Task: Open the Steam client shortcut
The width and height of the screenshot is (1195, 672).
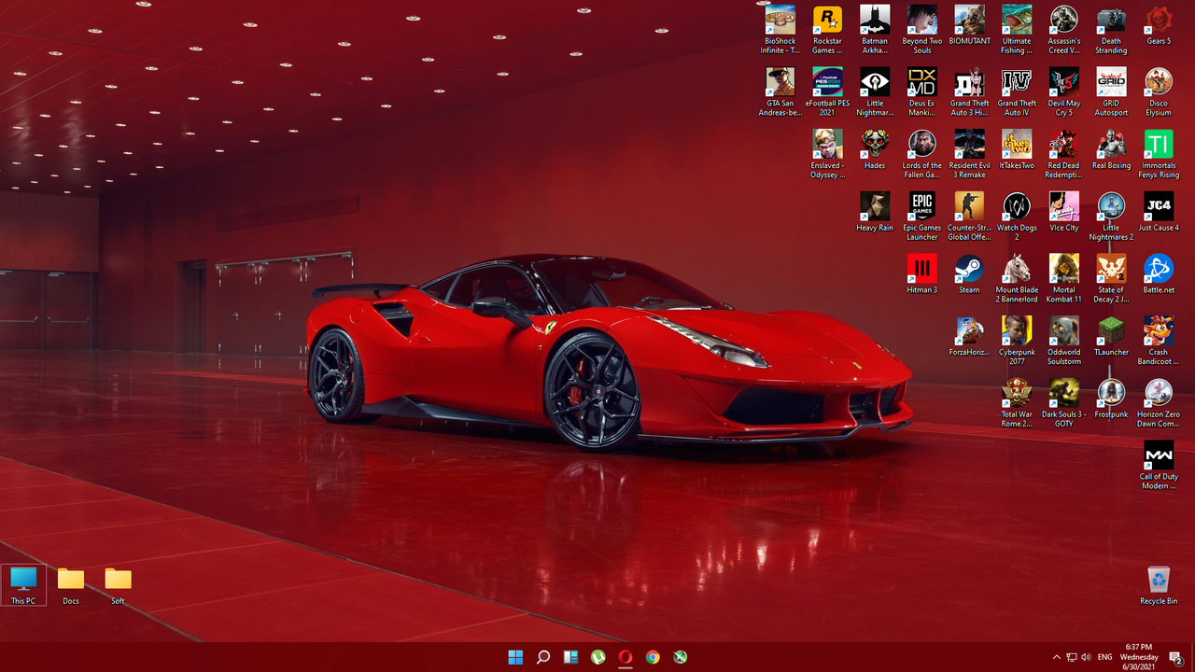Action: (x=969, y=272)
